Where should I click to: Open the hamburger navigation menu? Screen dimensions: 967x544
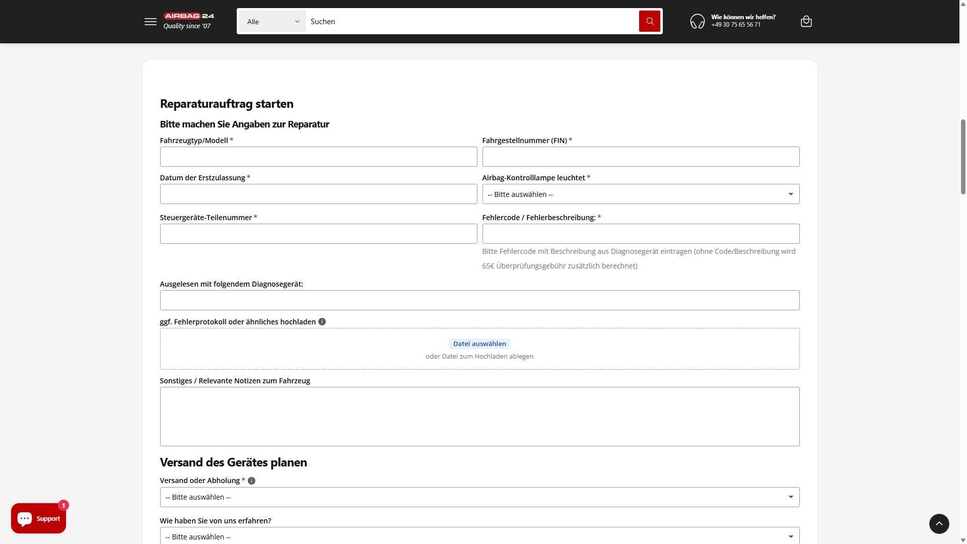[x=150, y=22]
